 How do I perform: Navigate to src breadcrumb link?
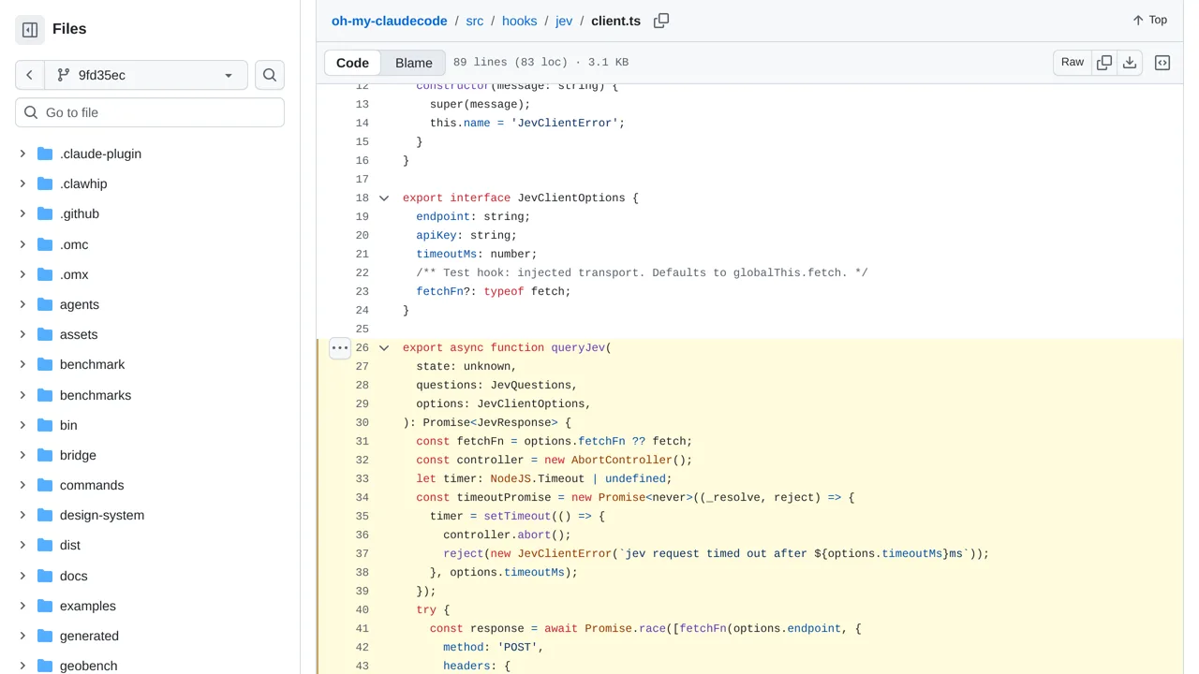(474, 21)
